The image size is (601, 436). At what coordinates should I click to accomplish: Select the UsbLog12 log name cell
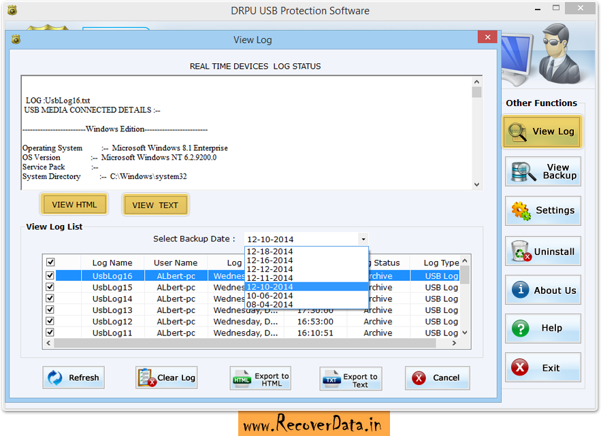click(112, 322)
